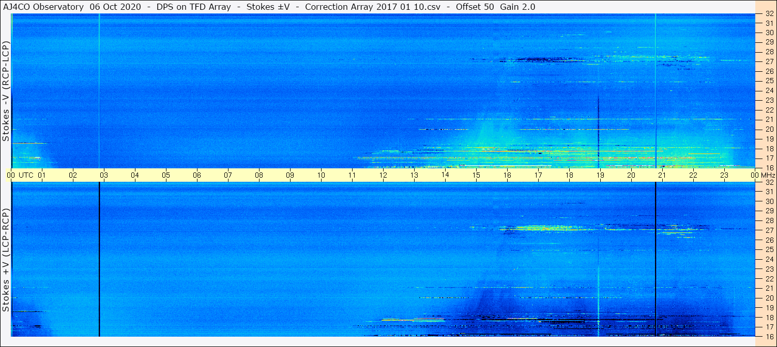Viewport: 777px width, 347px height.
Task: Select hour "16" on the UTC time axis
Action: pyautogui.click(x=507, y=175)
